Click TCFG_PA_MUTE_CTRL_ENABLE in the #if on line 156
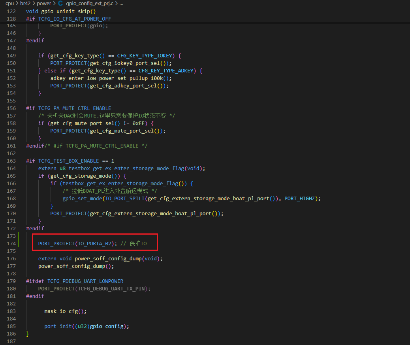The image size is (410, 345). 75,108
